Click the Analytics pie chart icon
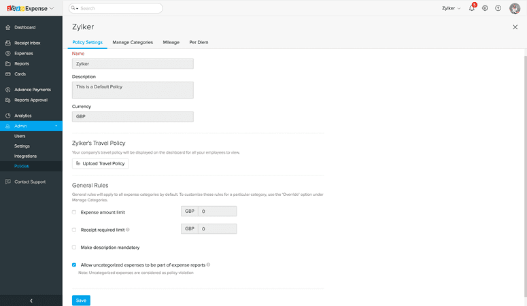This screenshot has width=527, height=306. (8, 116)
